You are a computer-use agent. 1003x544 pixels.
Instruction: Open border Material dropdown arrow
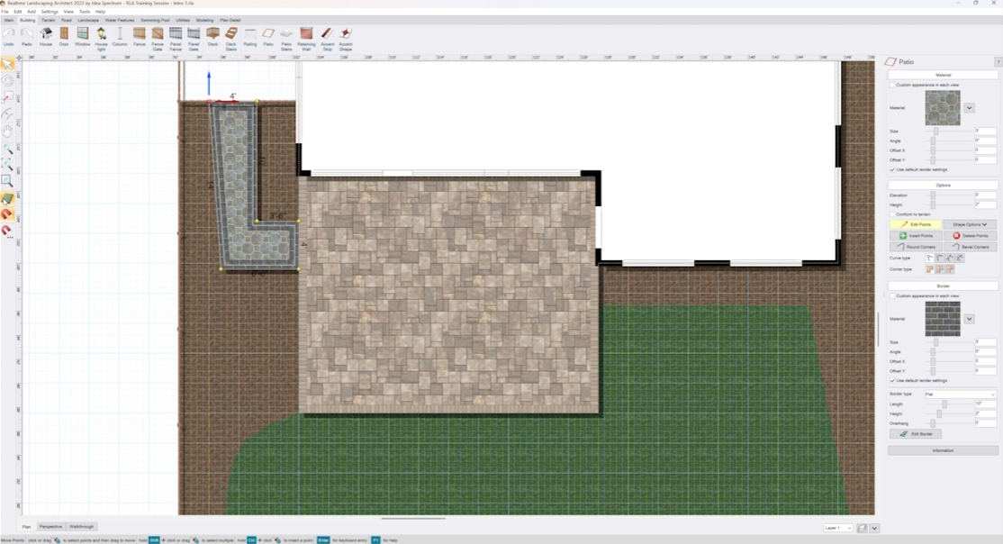click(970, 319)
